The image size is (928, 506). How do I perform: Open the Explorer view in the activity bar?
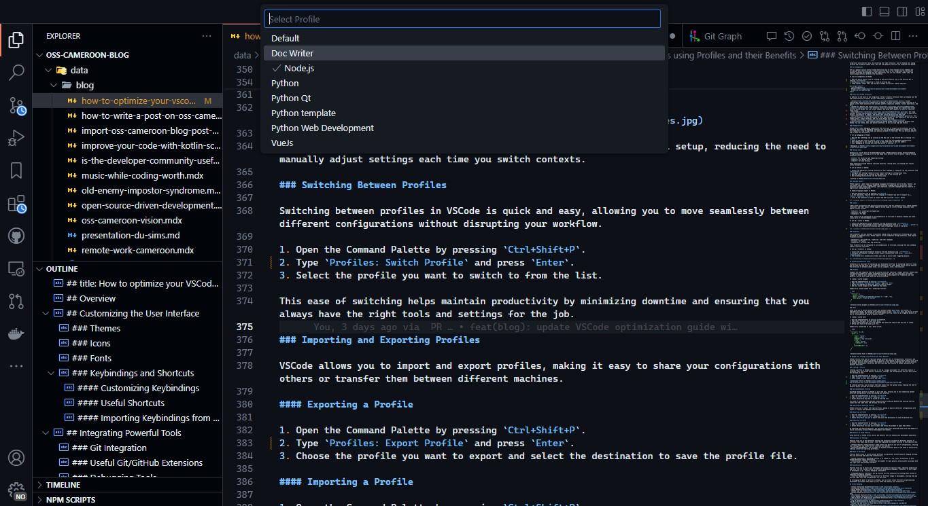coord(16,39)
